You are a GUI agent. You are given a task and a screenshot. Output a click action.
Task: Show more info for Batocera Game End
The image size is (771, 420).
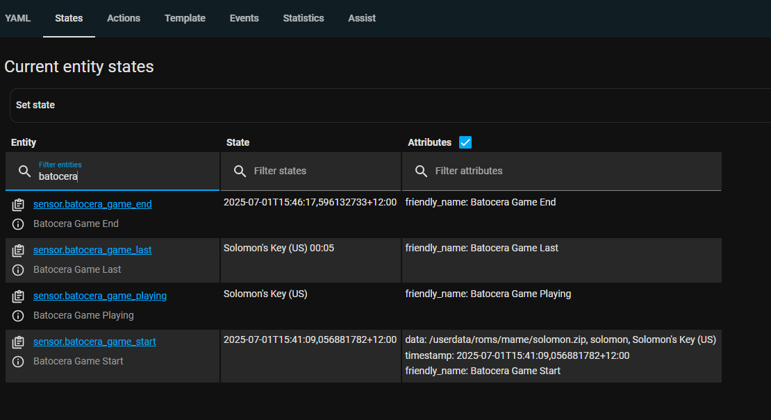(18, 224)
